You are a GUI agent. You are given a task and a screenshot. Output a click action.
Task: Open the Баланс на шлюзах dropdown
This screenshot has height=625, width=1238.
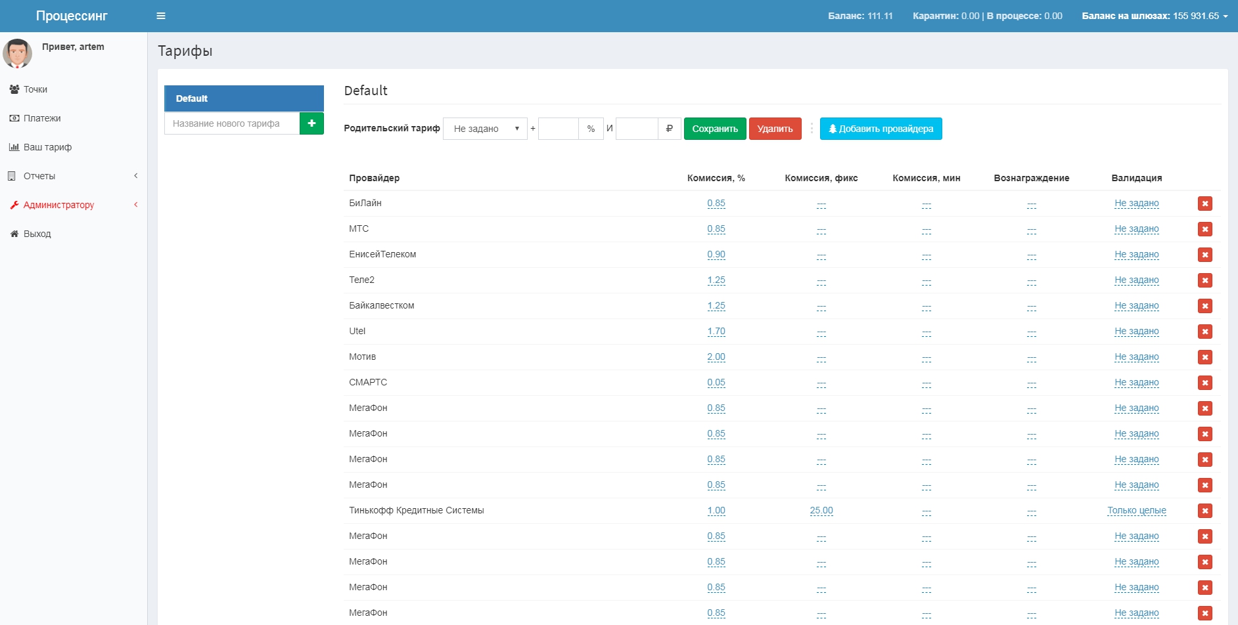1155,16
